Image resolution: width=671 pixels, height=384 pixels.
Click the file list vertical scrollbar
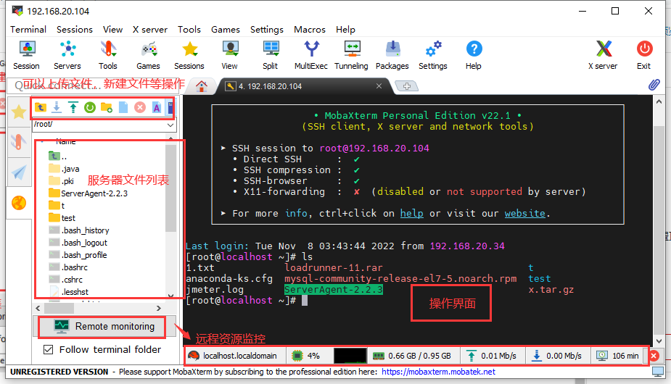point(170,188)
